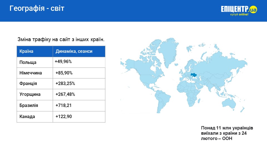
Task: Click the "Динаміка, сеанси" column header
Action: click(x=74, y=51)
